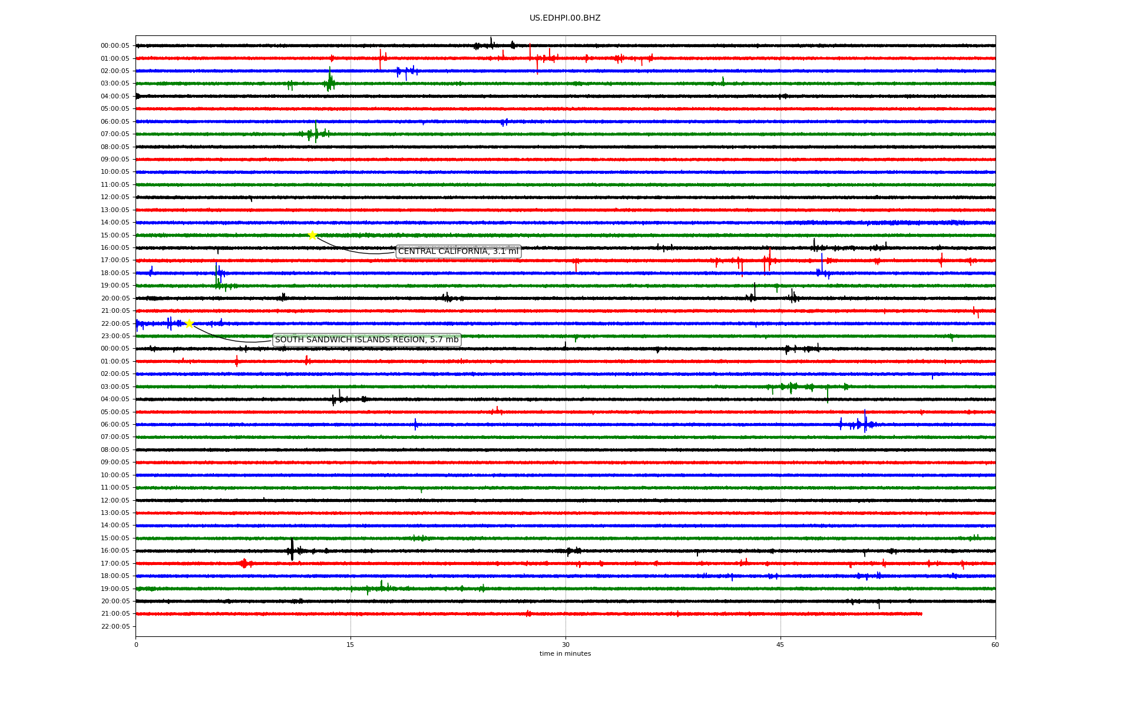Click the 15 tick on the time axis
1131x707 pixels.
[350, 645]
